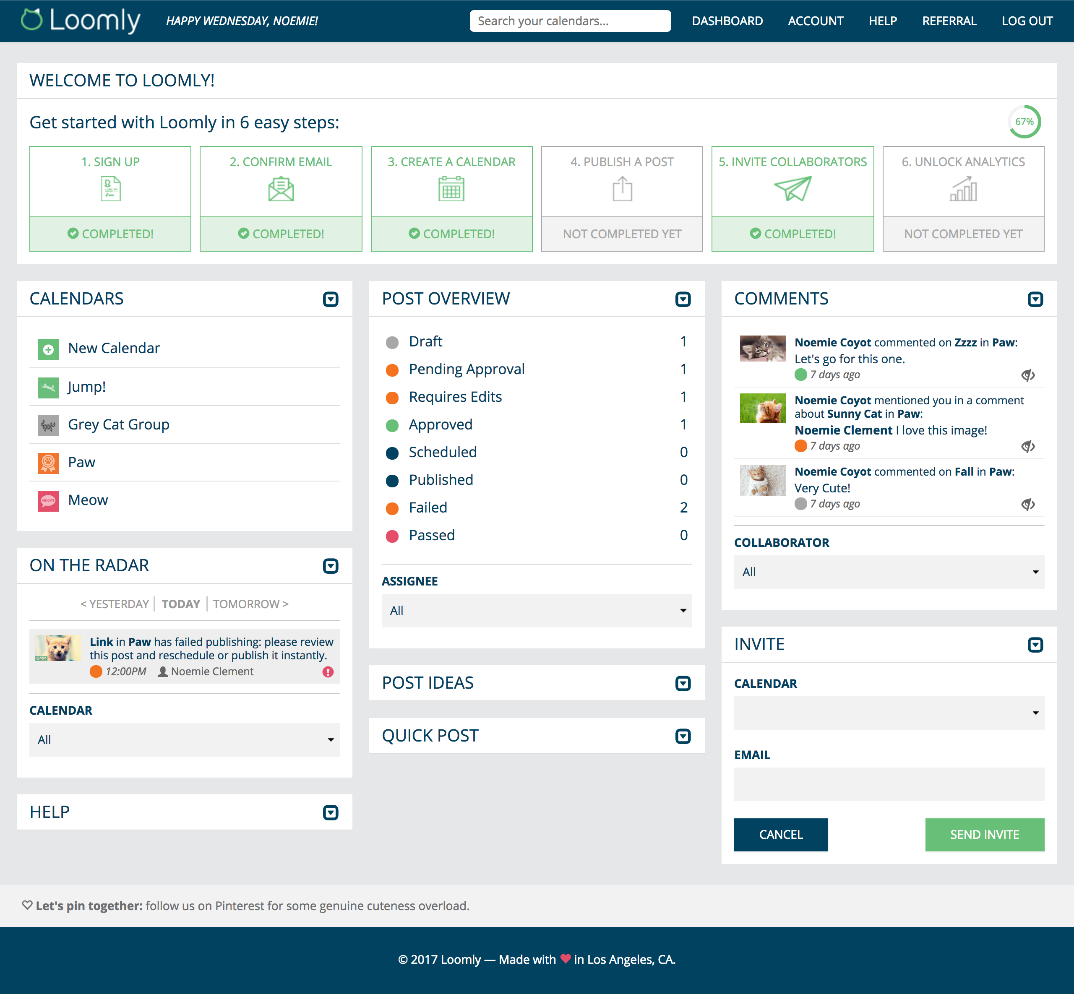
Task: Click the 67% progress circle
Action: (x=1024, y=122)
